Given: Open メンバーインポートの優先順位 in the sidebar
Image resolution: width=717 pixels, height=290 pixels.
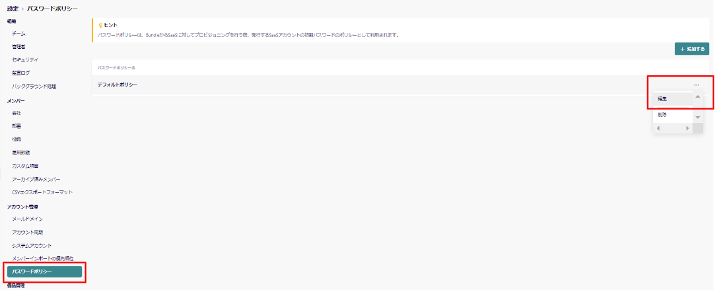Looking at the screenshot, I should [x=42, y=259].
